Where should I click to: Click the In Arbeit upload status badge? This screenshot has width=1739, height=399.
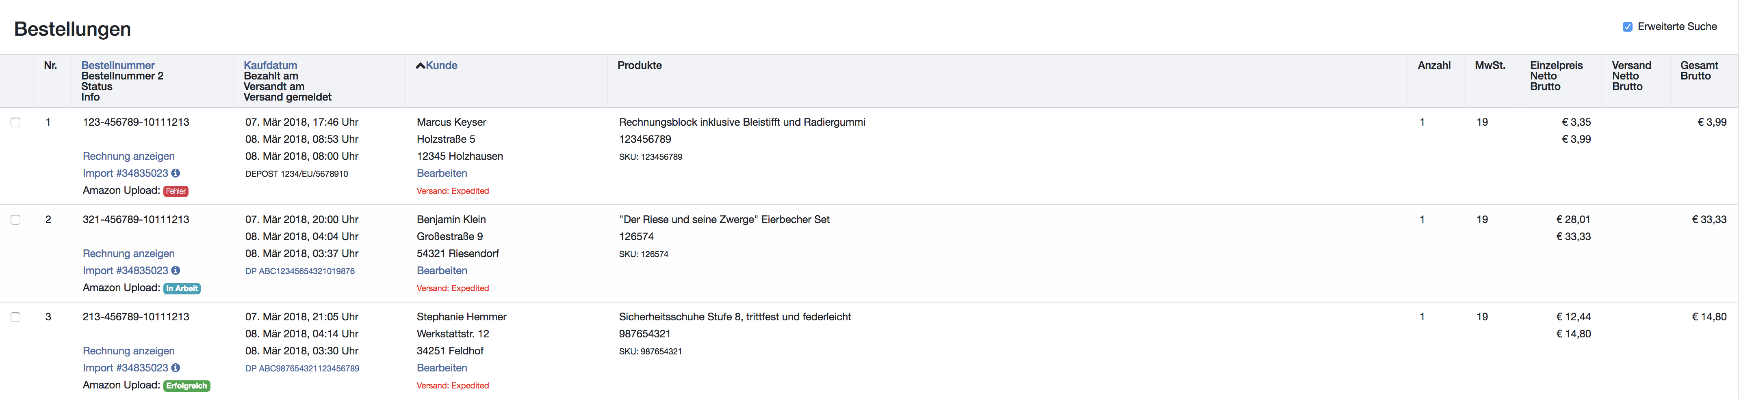(x=182, y=288)
